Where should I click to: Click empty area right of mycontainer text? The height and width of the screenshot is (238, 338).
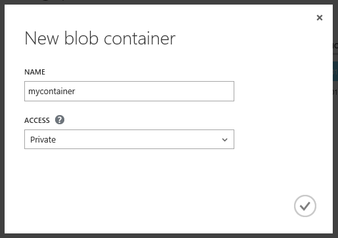(x=153, y=92)
